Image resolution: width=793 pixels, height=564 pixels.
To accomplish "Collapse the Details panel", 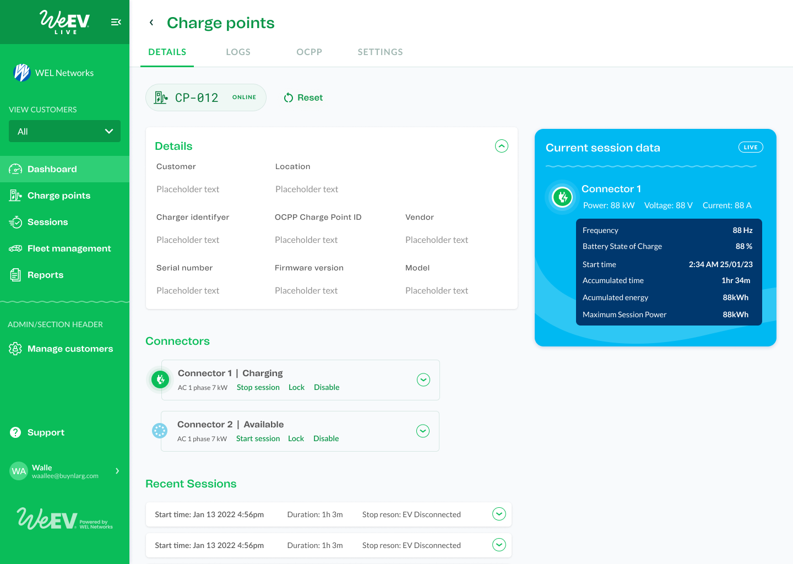I will [x=501, y=146].
